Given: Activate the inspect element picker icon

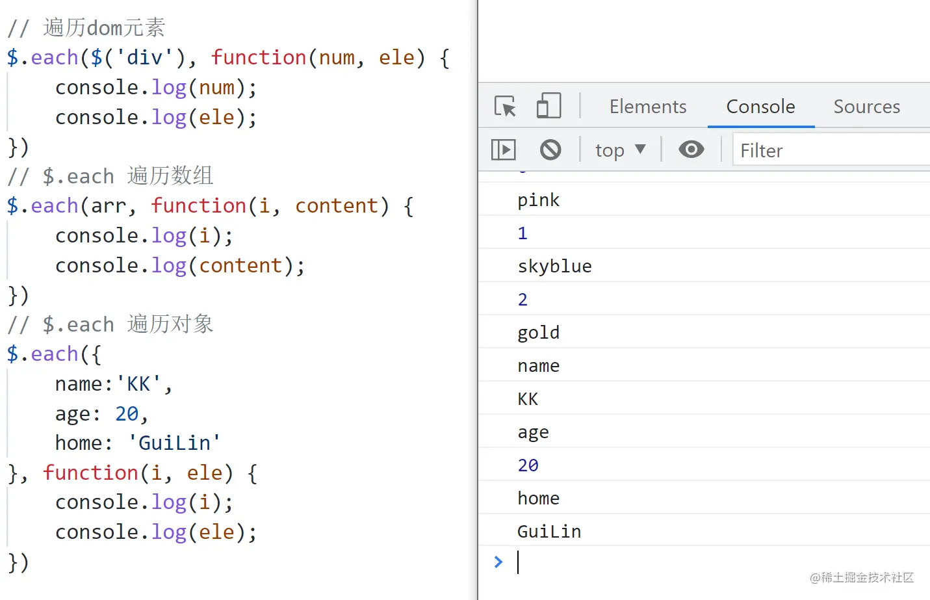Looking at the screenshot, I should (x=505, y=106).
